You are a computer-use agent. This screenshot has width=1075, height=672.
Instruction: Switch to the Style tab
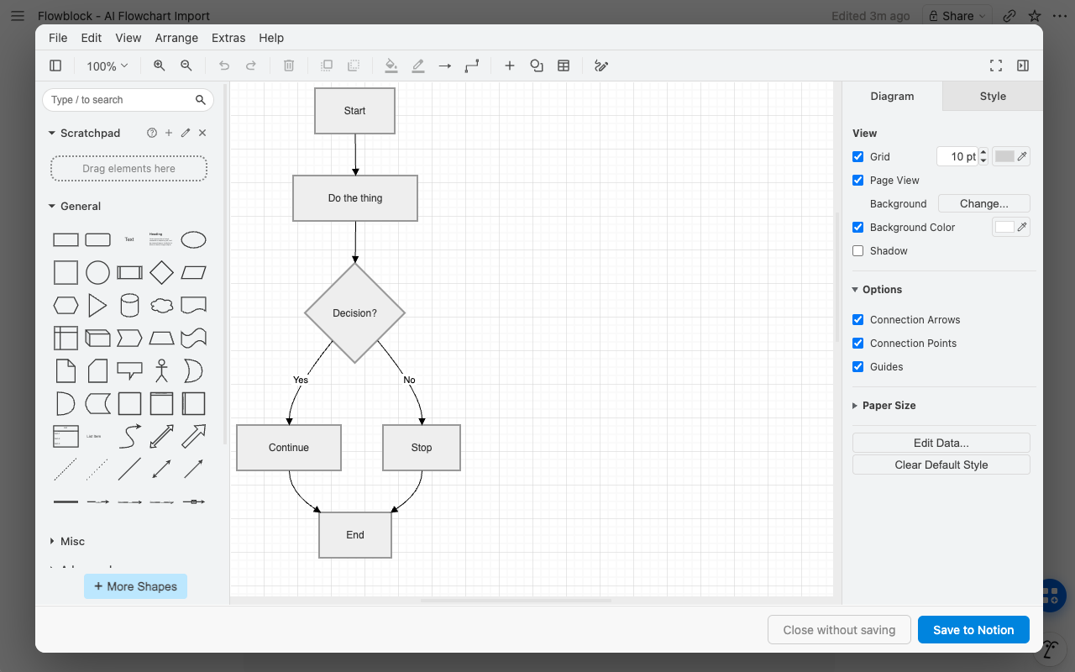point(993,96)
